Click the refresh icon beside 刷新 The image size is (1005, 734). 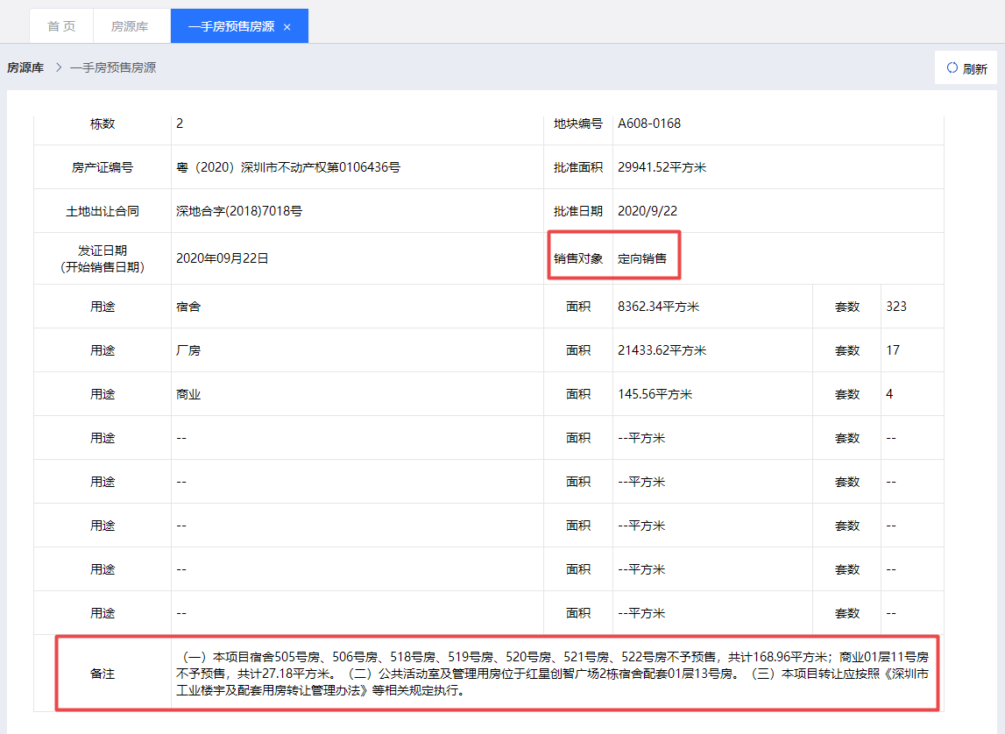tap(952, 68)
